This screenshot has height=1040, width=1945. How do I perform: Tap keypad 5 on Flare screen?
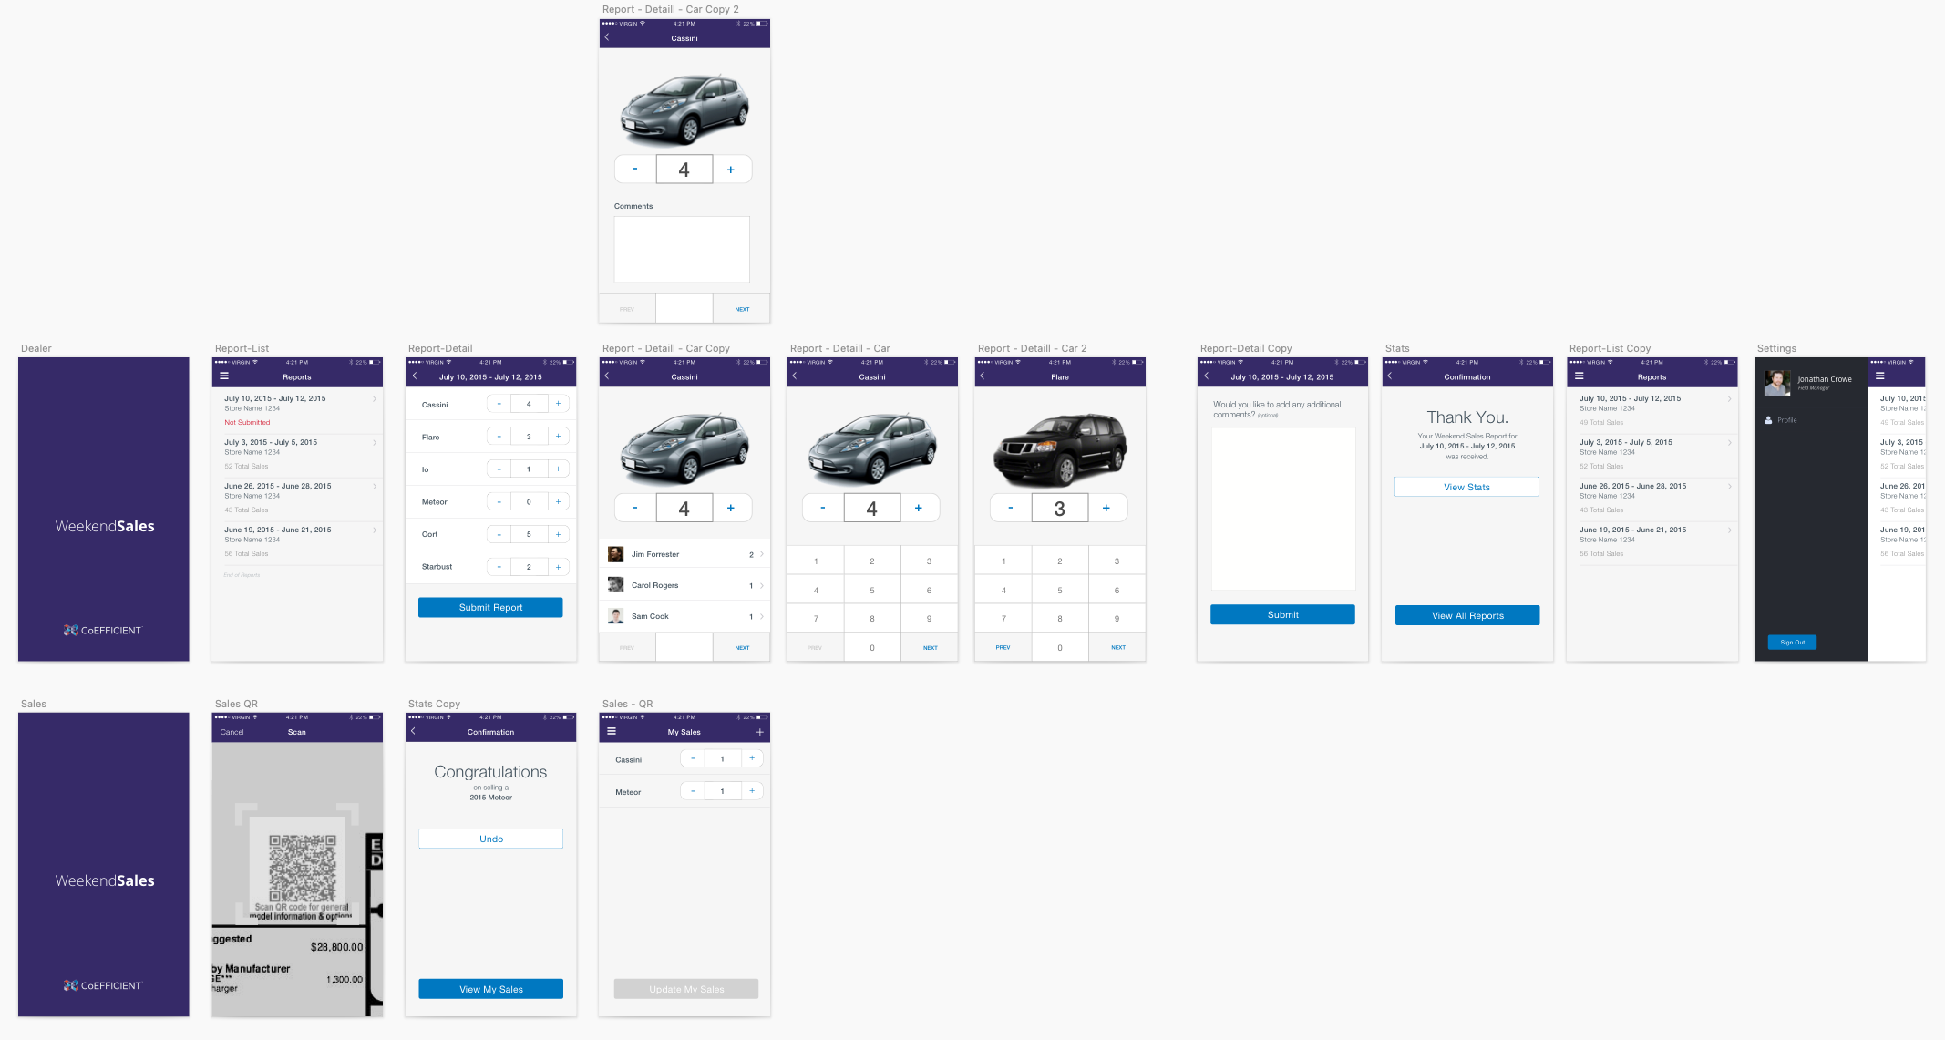(x=1060, y=591)
